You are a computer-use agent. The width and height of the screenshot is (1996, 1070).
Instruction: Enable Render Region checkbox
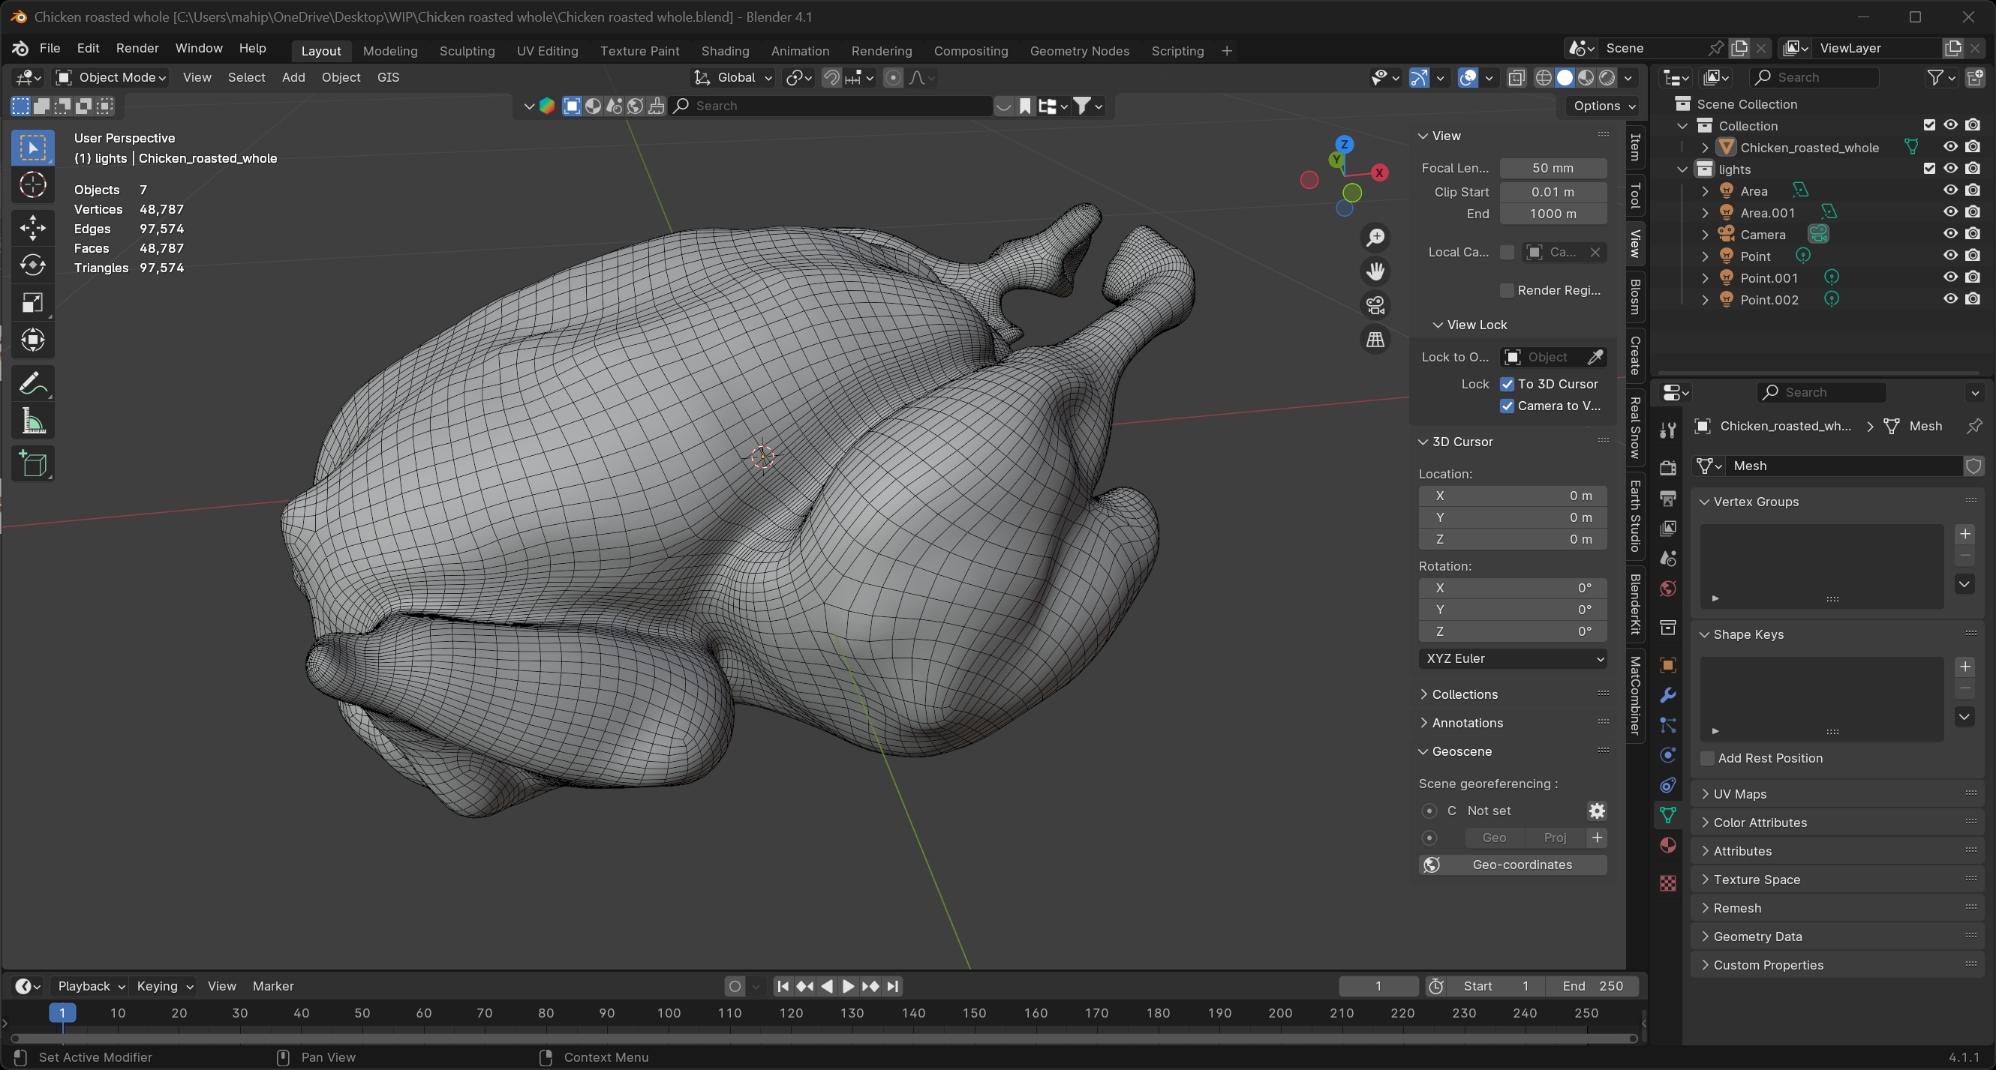click(x=1507, y=290)
